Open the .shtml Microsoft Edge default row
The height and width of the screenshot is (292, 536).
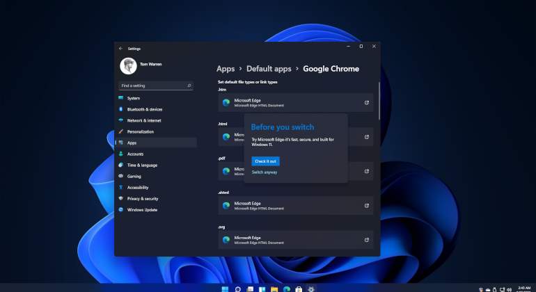(296, 206)
